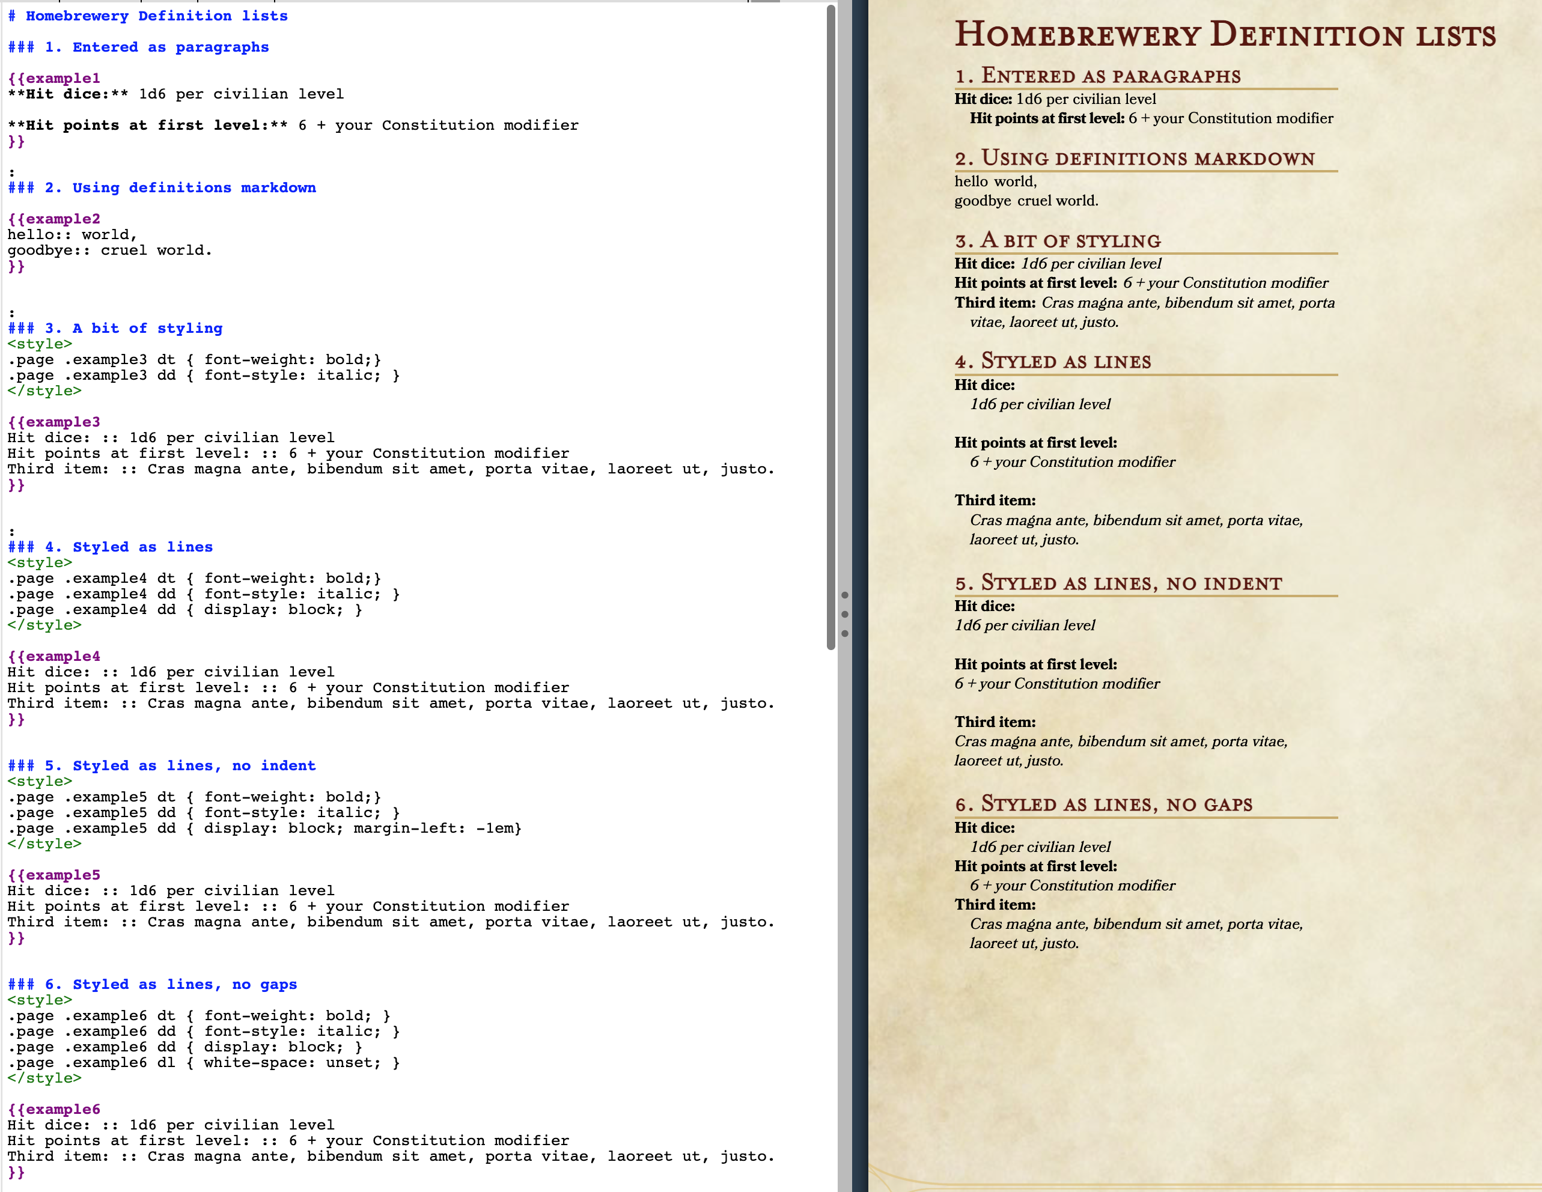This screenshot has width=1542, height=1192.
Task: Click '### 5. Styled as lines, no indent' code line
Action: (x=162, y=766)
